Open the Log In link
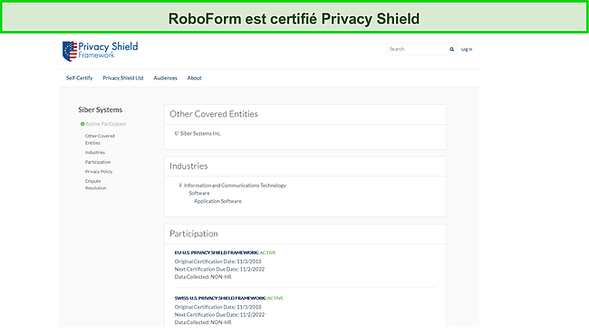589x334 pixels. (x=467, y=49)
